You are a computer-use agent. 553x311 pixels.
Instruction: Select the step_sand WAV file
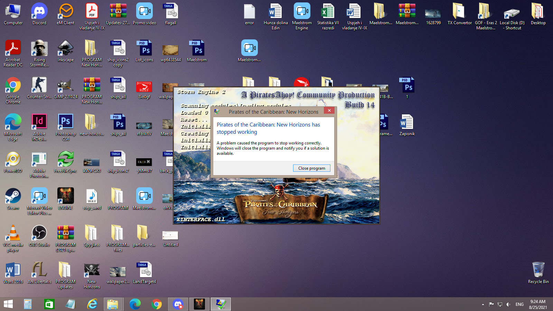point(92,199)
